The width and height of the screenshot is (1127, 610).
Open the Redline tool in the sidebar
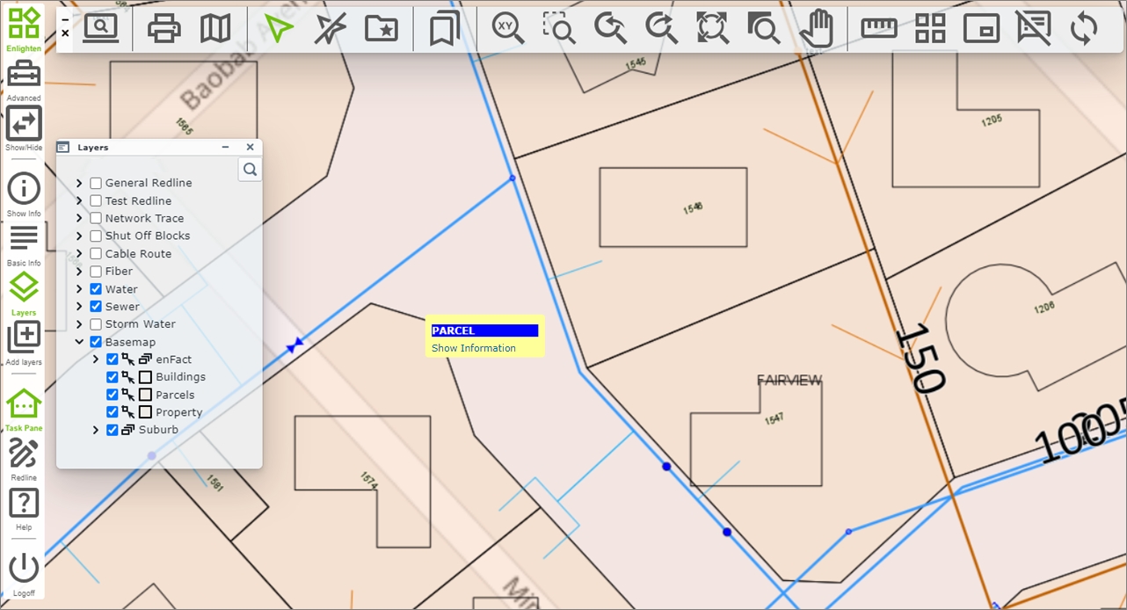pos(24,455)
